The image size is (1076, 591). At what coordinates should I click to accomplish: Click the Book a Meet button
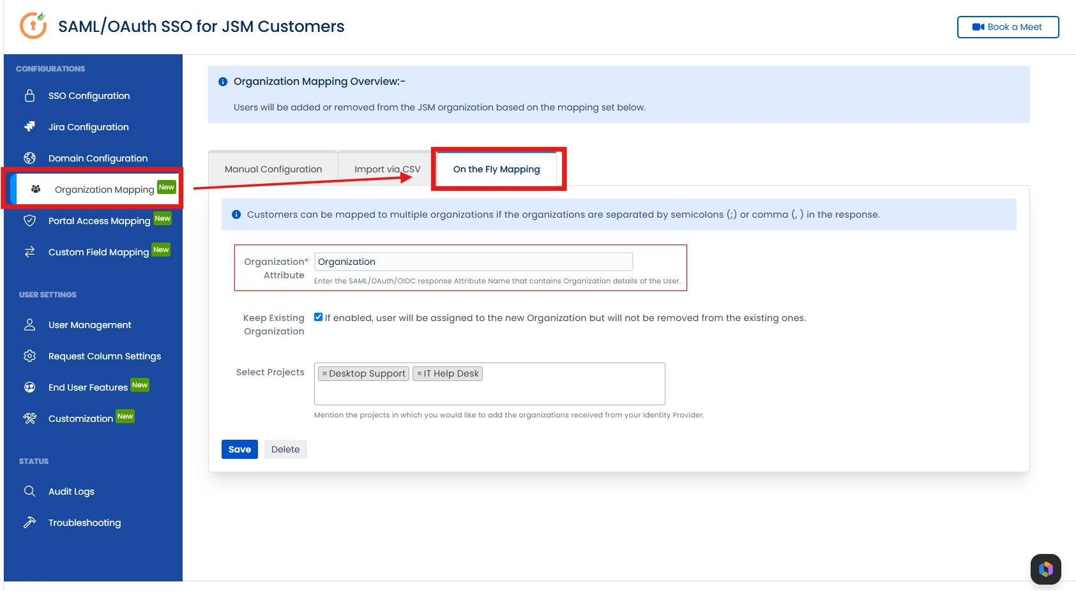coord(1008,27)
